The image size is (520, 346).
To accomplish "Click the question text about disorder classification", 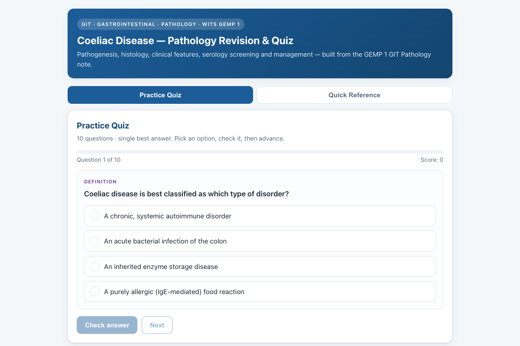I will [x=186, y=194].
